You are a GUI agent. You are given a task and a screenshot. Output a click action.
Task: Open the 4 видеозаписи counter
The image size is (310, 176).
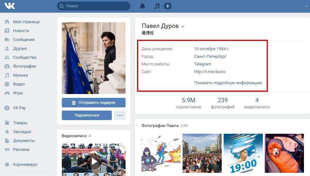(257, 103)
